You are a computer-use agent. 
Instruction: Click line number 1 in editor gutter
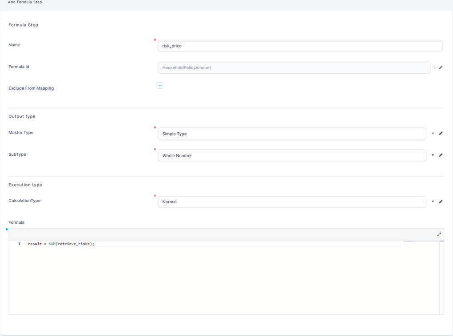19,244
